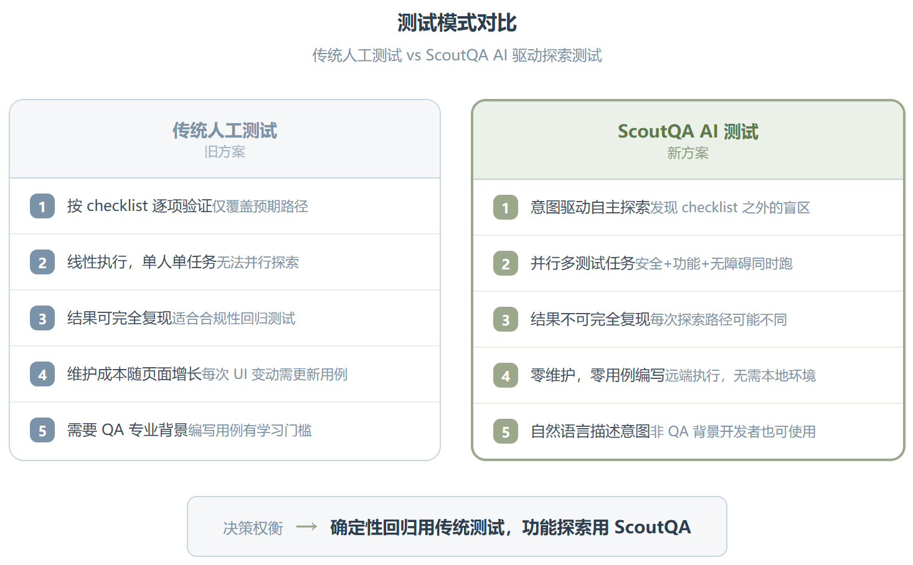This screenshot has height=565, width=913.
Task: Select text 编写用例有学习门槛
Action: tap(250, 431)
